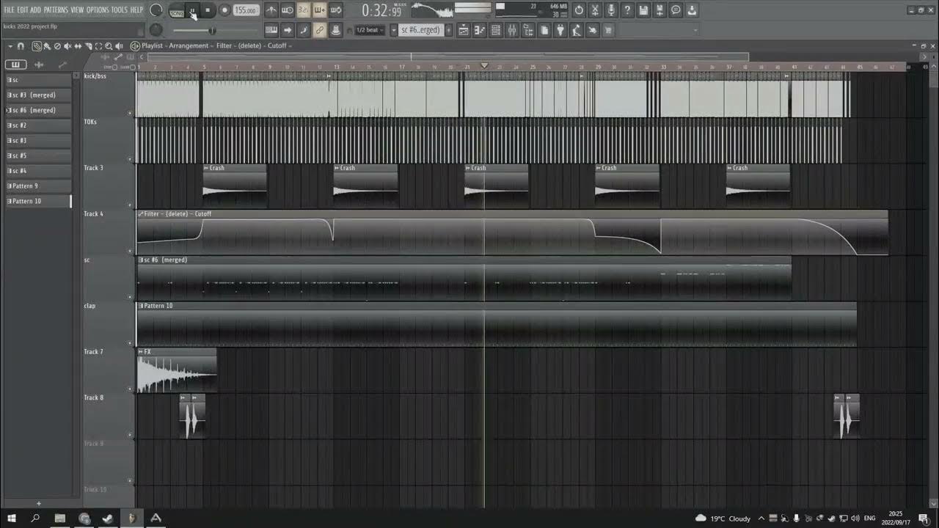Open the 1/2 beat snap dropdown
The image size is (939, 528).
click(x=370, y=30)
